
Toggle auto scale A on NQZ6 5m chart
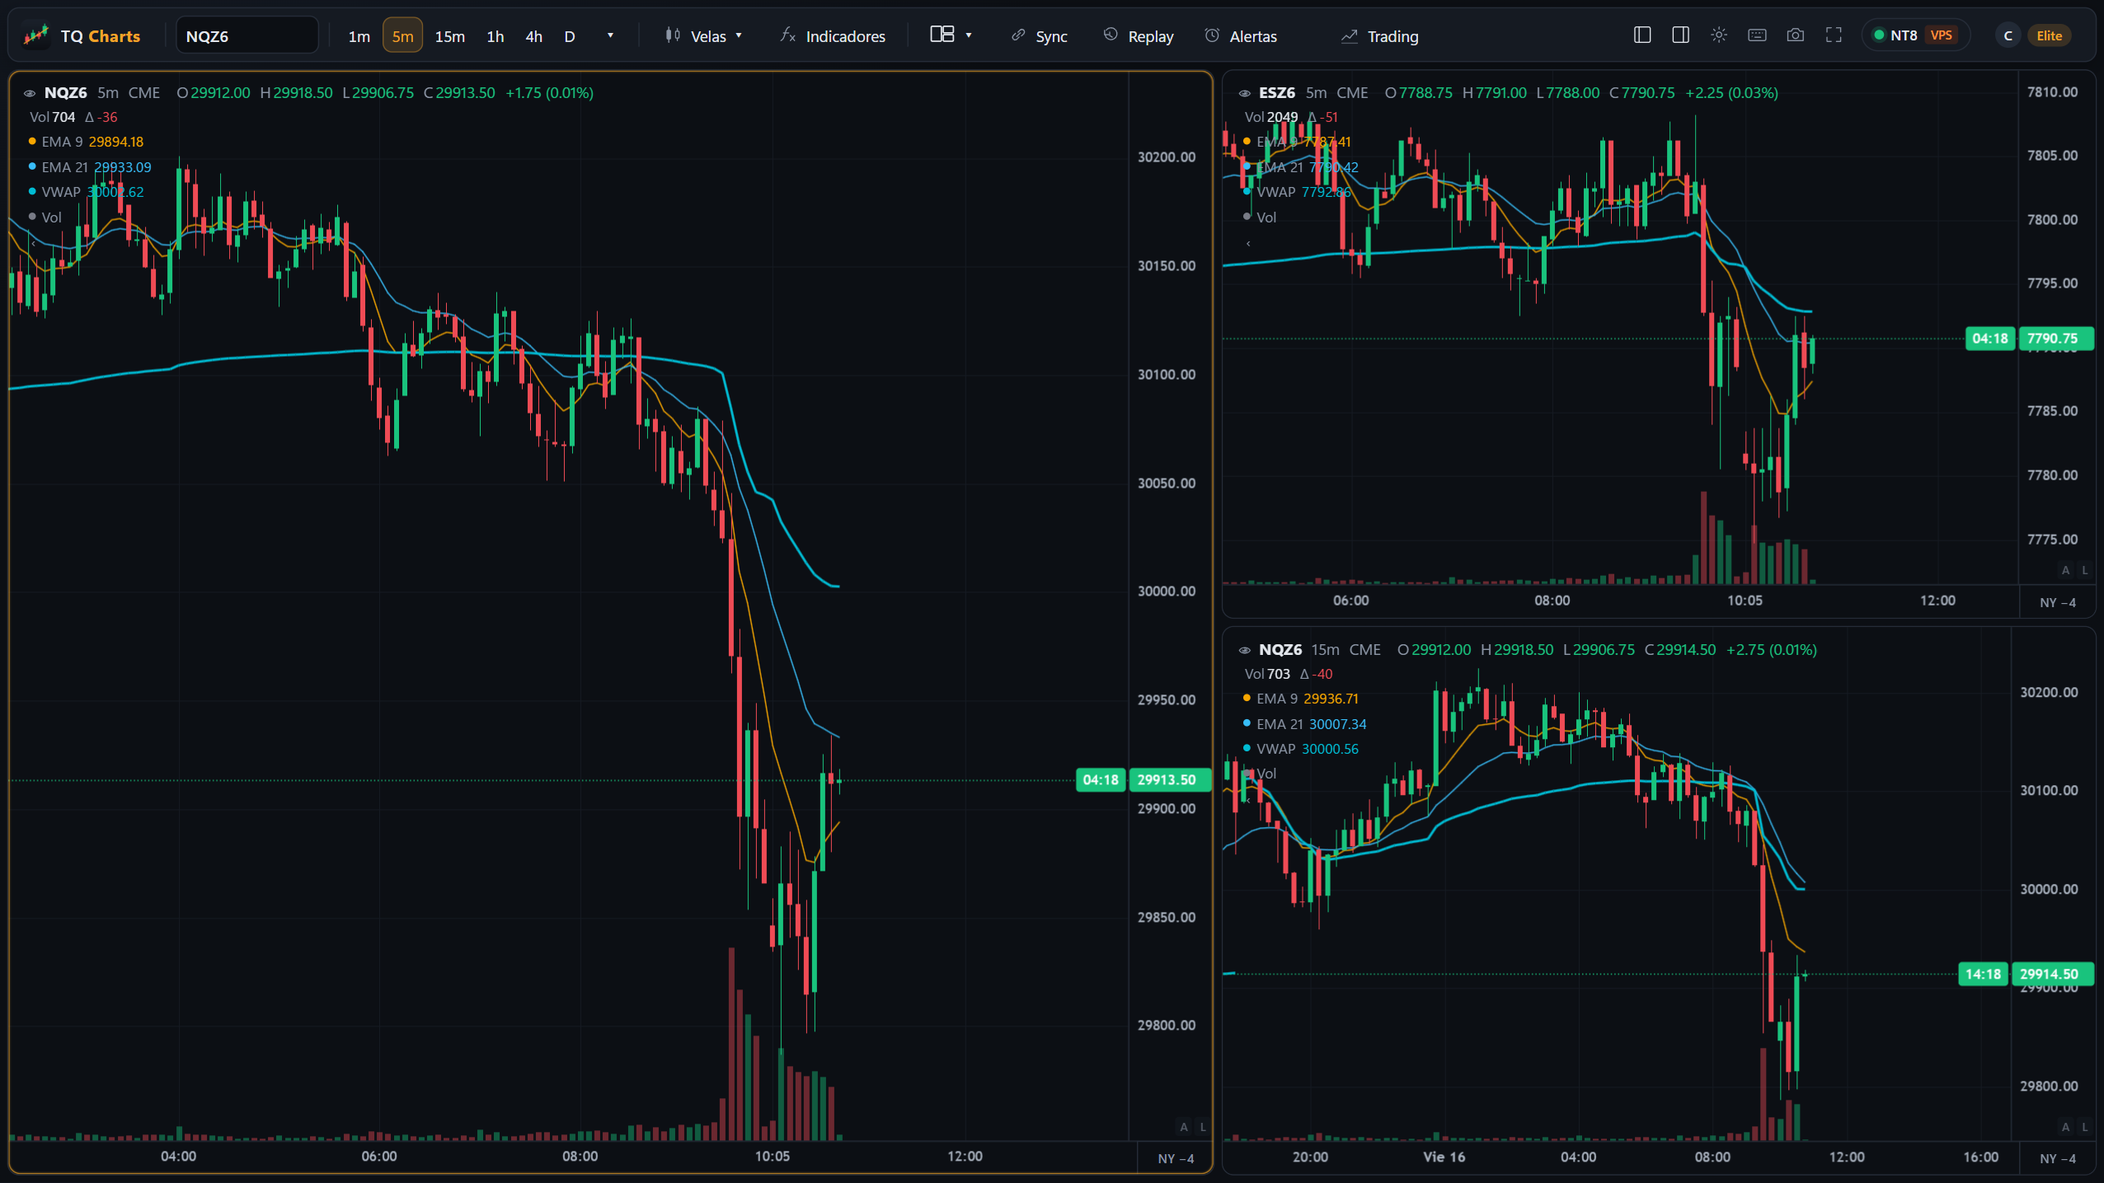[x=1184, y=1127]
